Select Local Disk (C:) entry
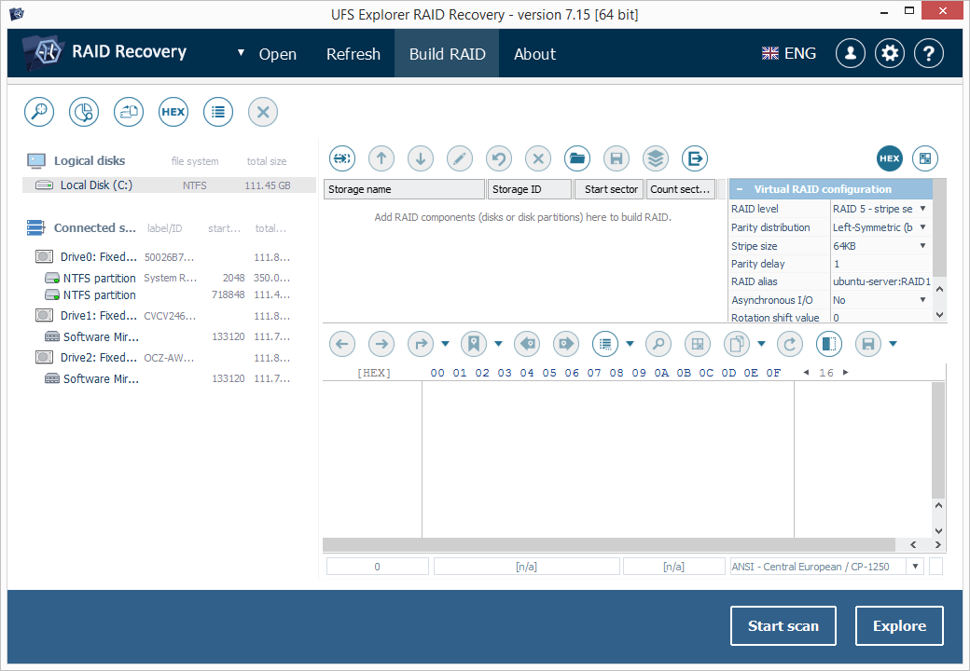Viewport: 970px width, 671px height. coord(169,185)
